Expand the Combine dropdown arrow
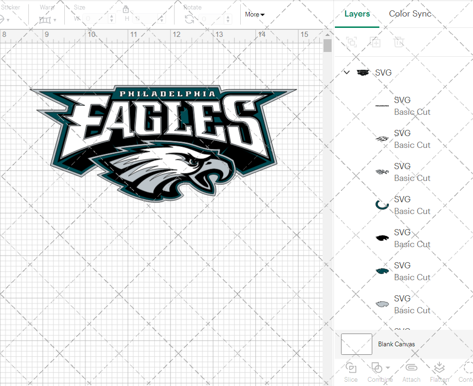473x386 pixels. click(388, 368)
